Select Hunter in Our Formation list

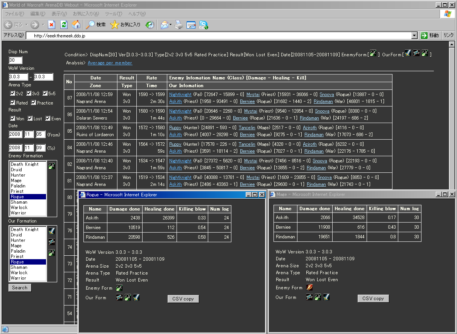(x=28, y=240)
